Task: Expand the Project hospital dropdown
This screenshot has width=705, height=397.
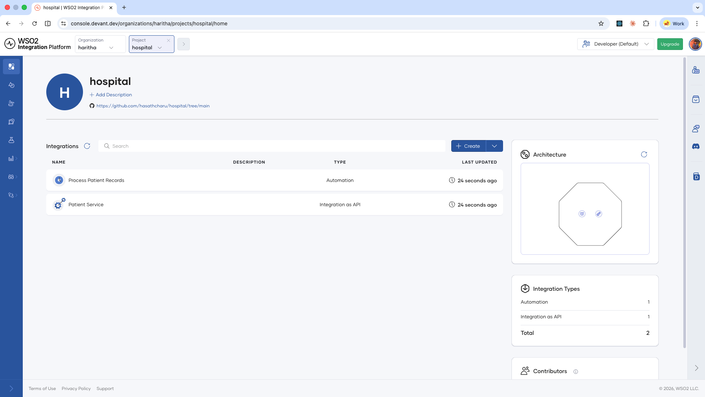Action: [151, 44]
